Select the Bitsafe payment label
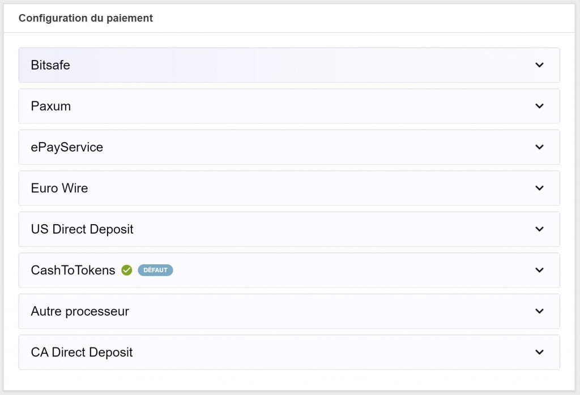580x395 pixels. [50, 65]
